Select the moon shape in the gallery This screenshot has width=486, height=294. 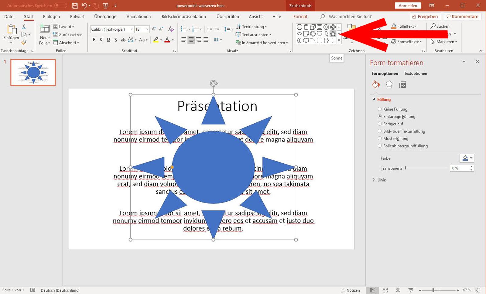(299, 40)
